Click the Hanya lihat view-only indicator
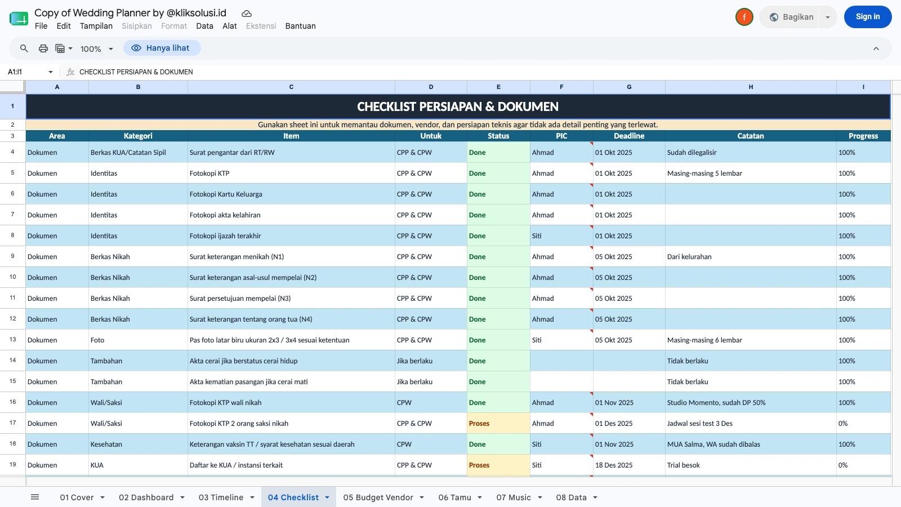 coord(162,48)
